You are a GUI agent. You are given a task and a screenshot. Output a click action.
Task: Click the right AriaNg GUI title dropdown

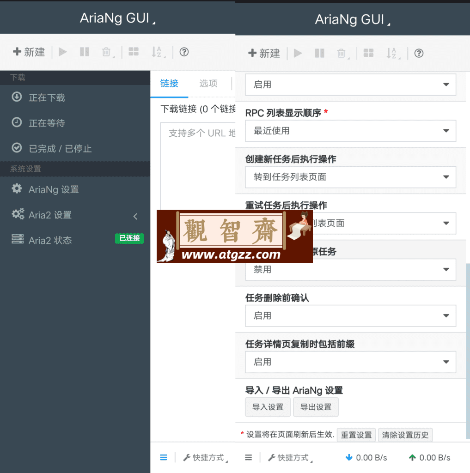pyautogui.click(x=352, y=19)
